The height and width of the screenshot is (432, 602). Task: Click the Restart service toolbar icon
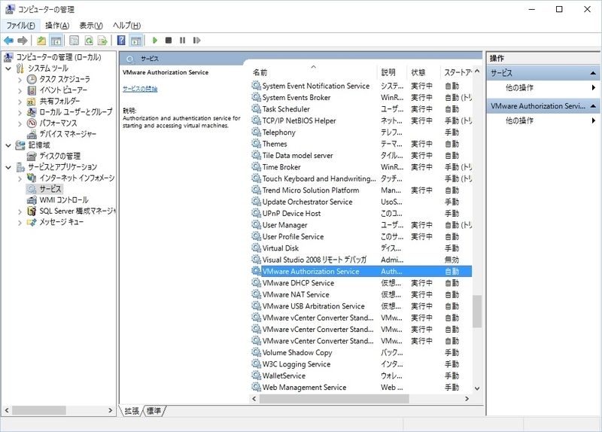coord(196,41)
